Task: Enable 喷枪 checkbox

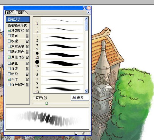Action: 9,74
